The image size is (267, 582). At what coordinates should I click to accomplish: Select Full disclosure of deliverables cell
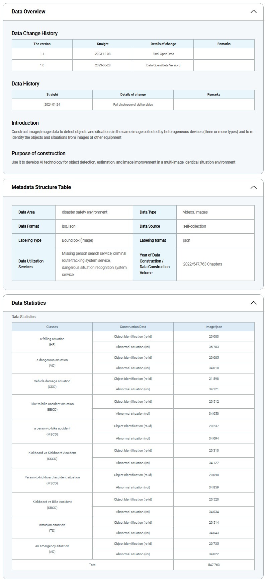(x=133, y=105)
